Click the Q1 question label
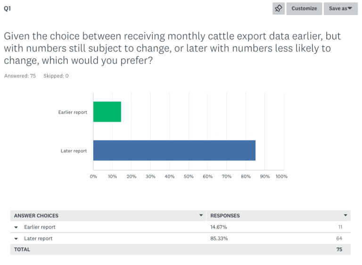 click(x=8, y=8)
